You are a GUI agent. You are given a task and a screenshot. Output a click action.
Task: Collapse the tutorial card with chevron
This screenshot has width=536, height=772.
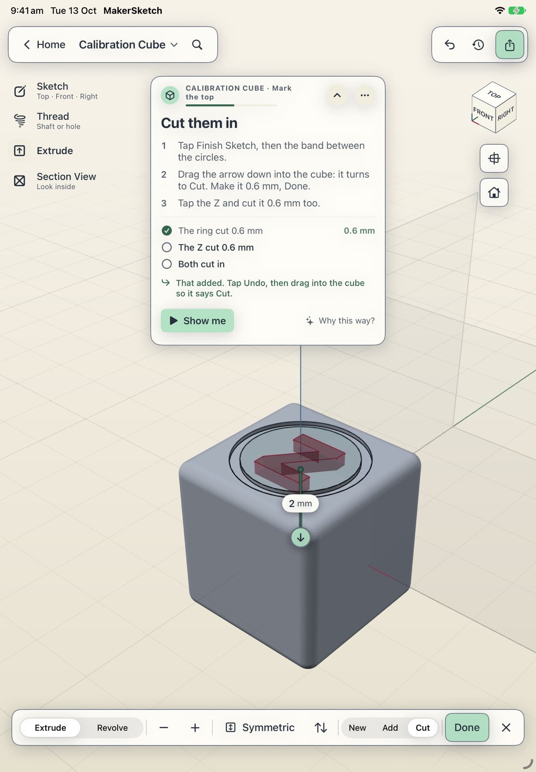[x=337, y=95]
